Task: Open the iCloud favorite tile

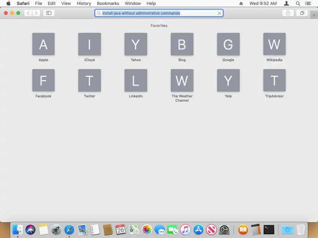Action: point(89,44)
